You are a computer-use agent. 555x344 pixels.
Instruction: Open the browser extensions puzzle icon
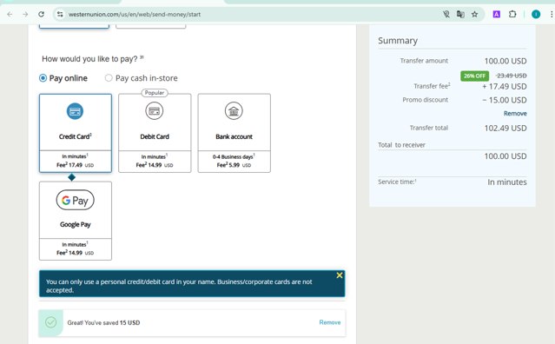click(512, 14)
